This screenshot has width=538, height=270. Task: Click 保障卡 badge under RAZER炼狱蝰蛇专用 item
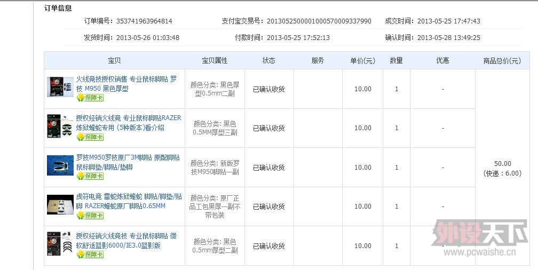click(x=90, y=137)
